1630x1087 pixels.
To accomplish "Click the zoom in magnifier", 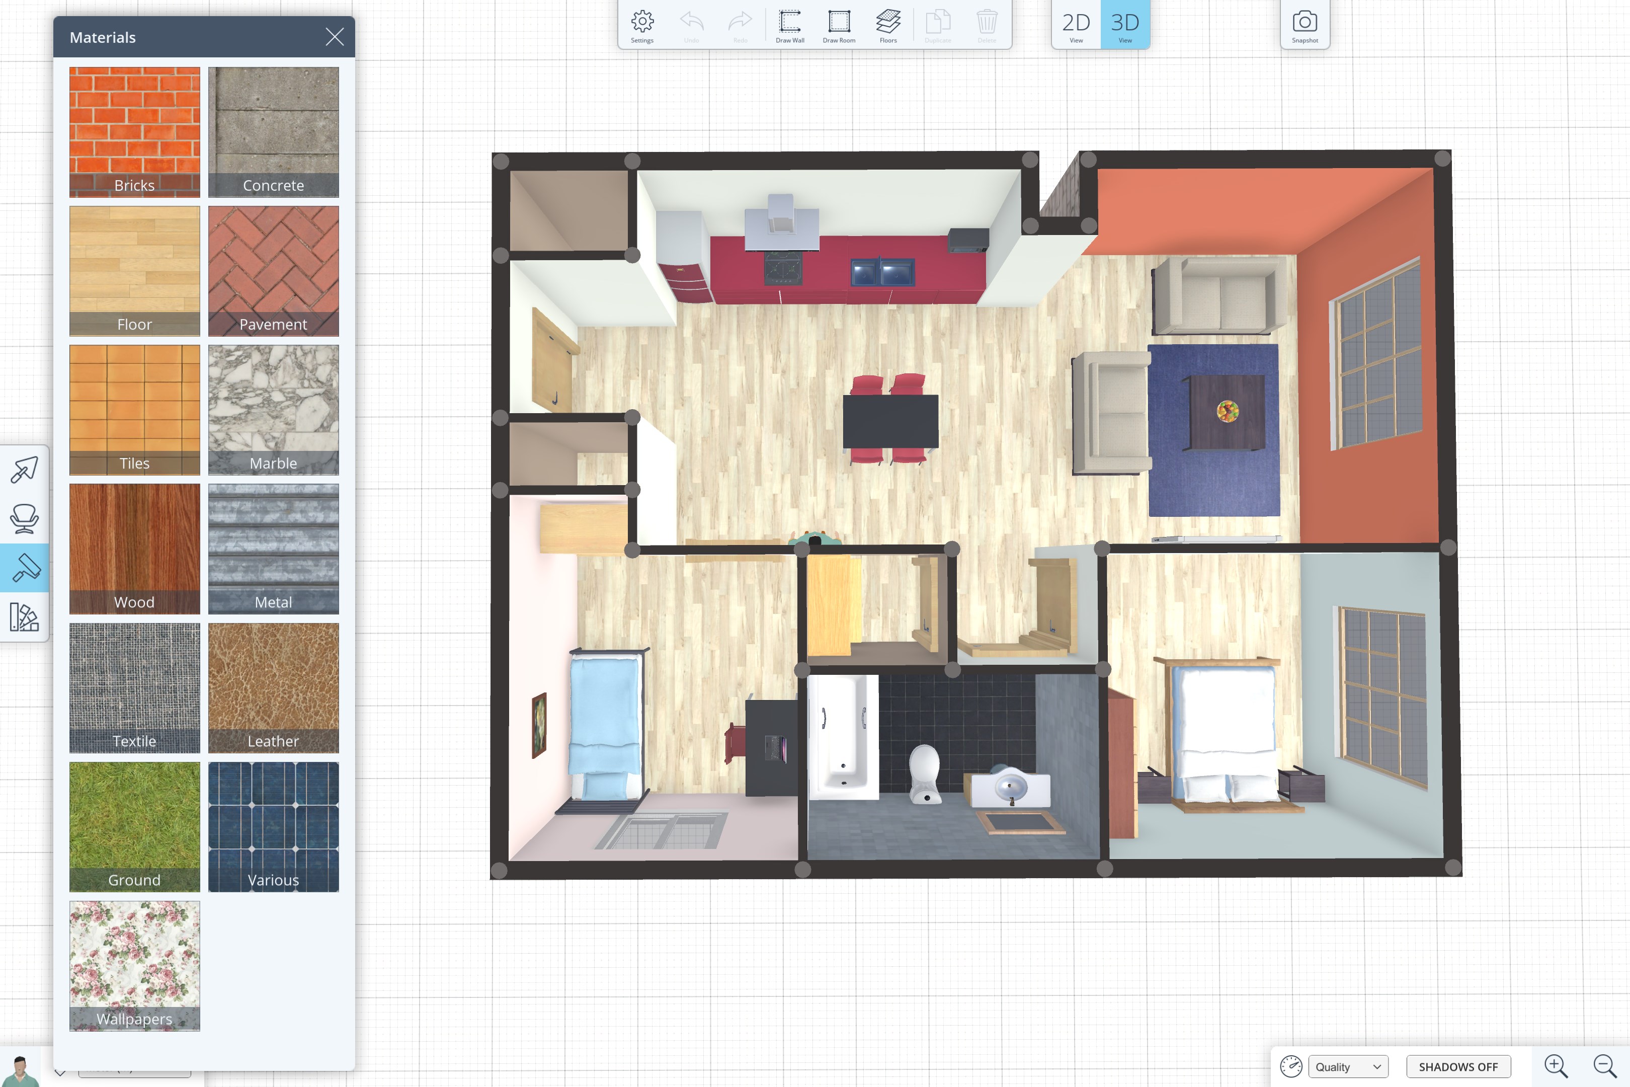I will click(1555, 1065).
